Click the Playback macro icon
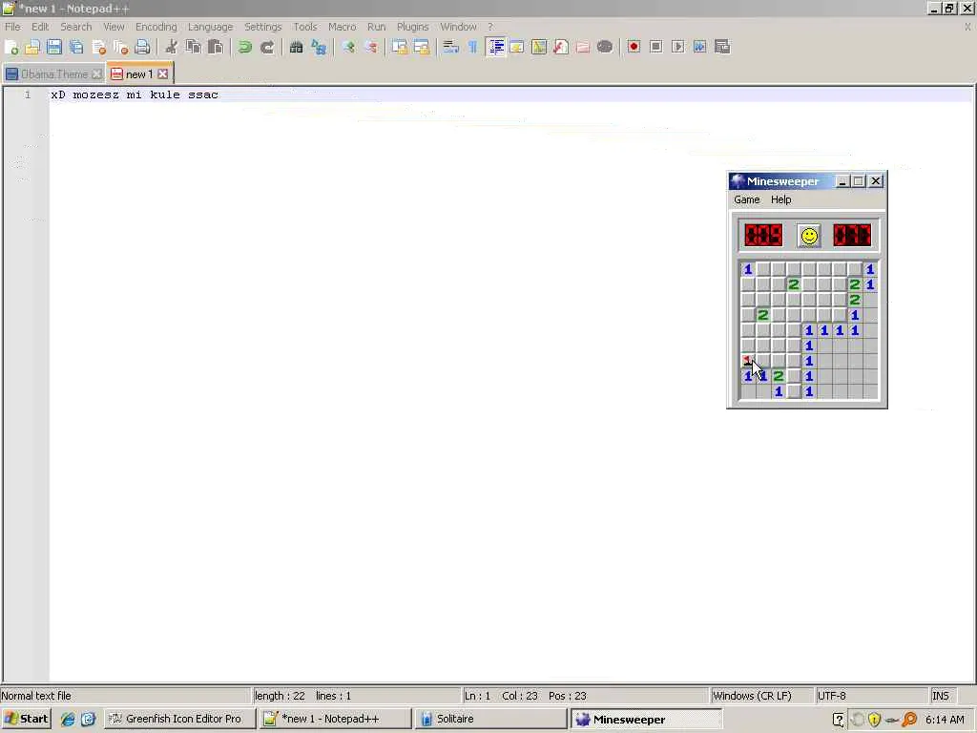This screenshot has width=977, height=733. [x=678, y=47]
